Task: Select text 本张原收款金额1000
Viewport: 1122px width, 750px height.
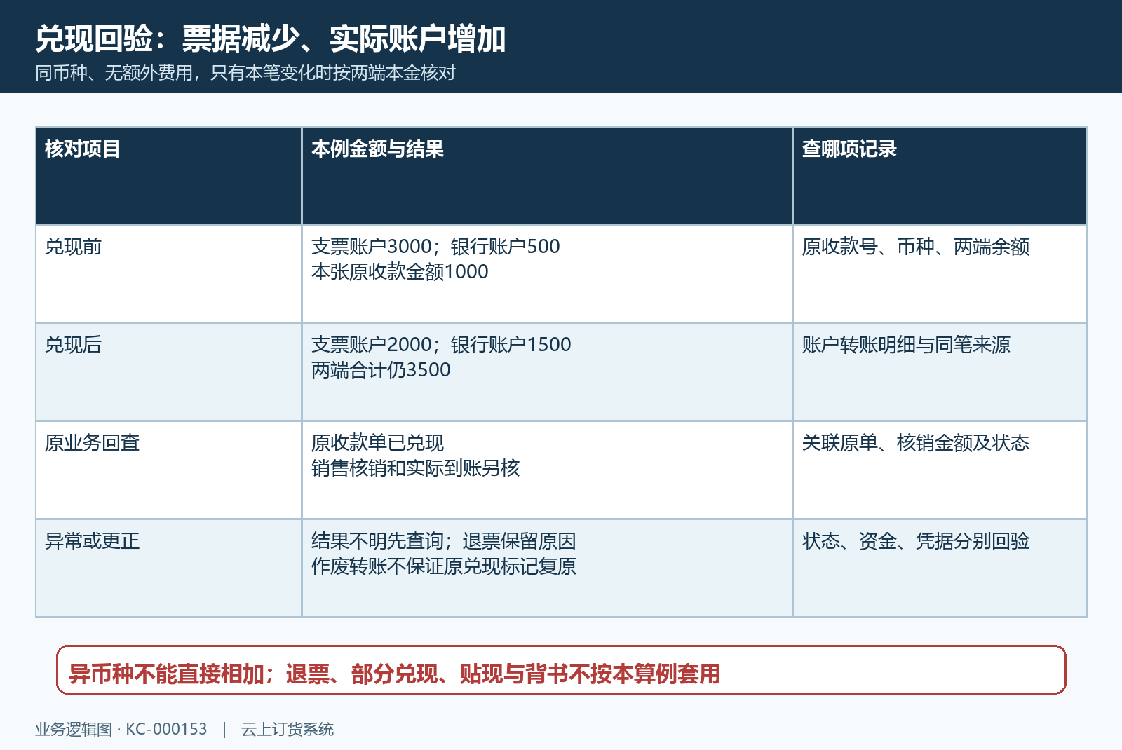Action: click(x=400, y=272)
